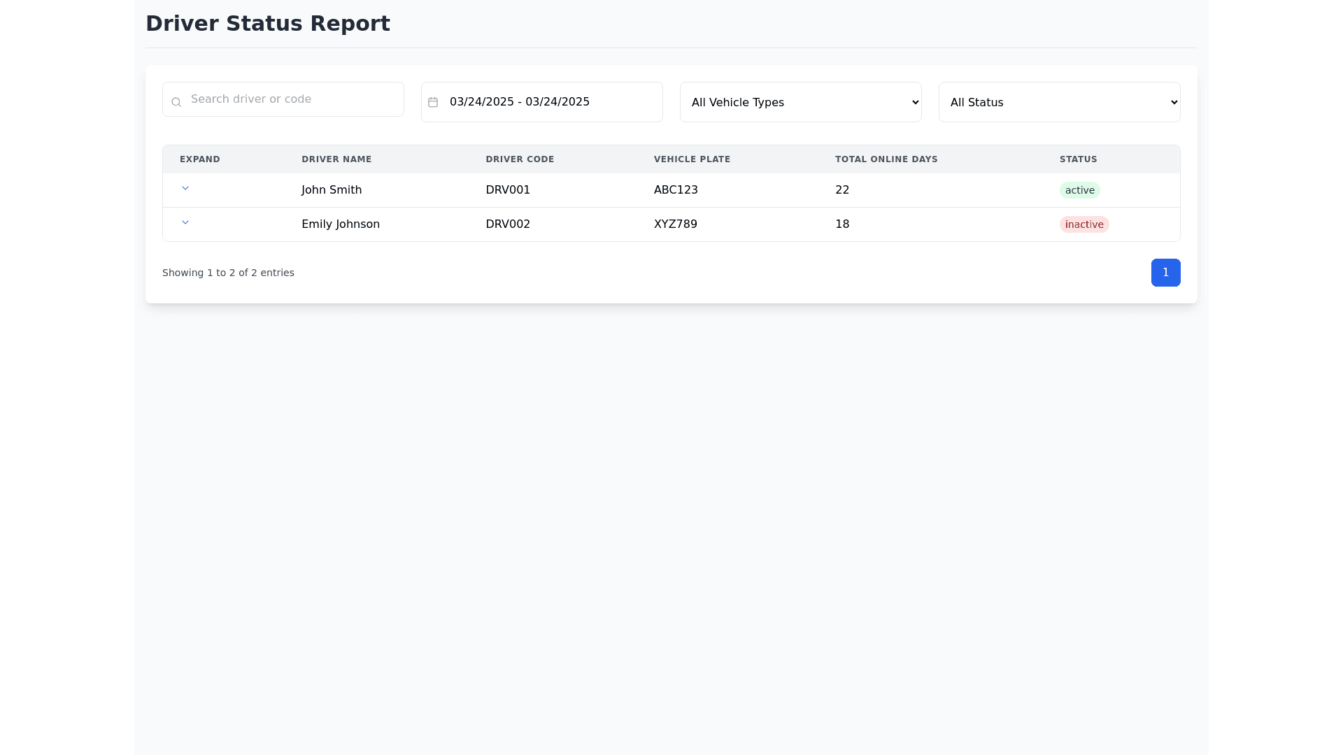Click the Driver Code column header
1343x755 pixels.
[520, 159]
